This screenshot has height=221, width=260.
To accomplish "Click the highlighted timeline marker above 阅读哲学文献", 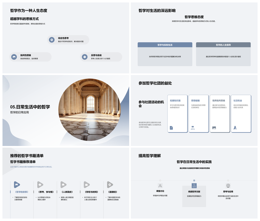I will 194,180.
